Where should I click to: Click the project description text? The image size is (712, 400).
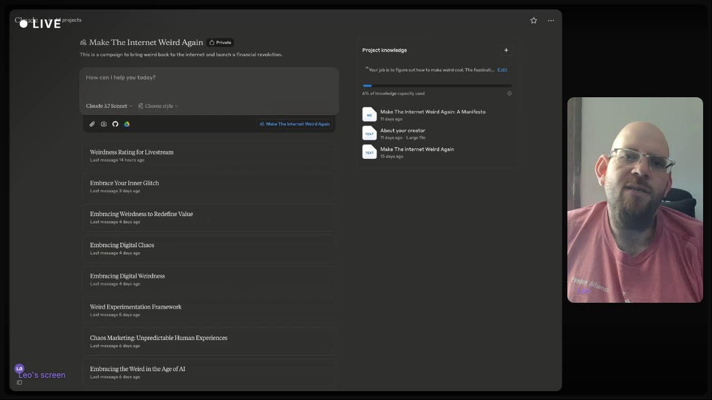click(x=181, y=54)
